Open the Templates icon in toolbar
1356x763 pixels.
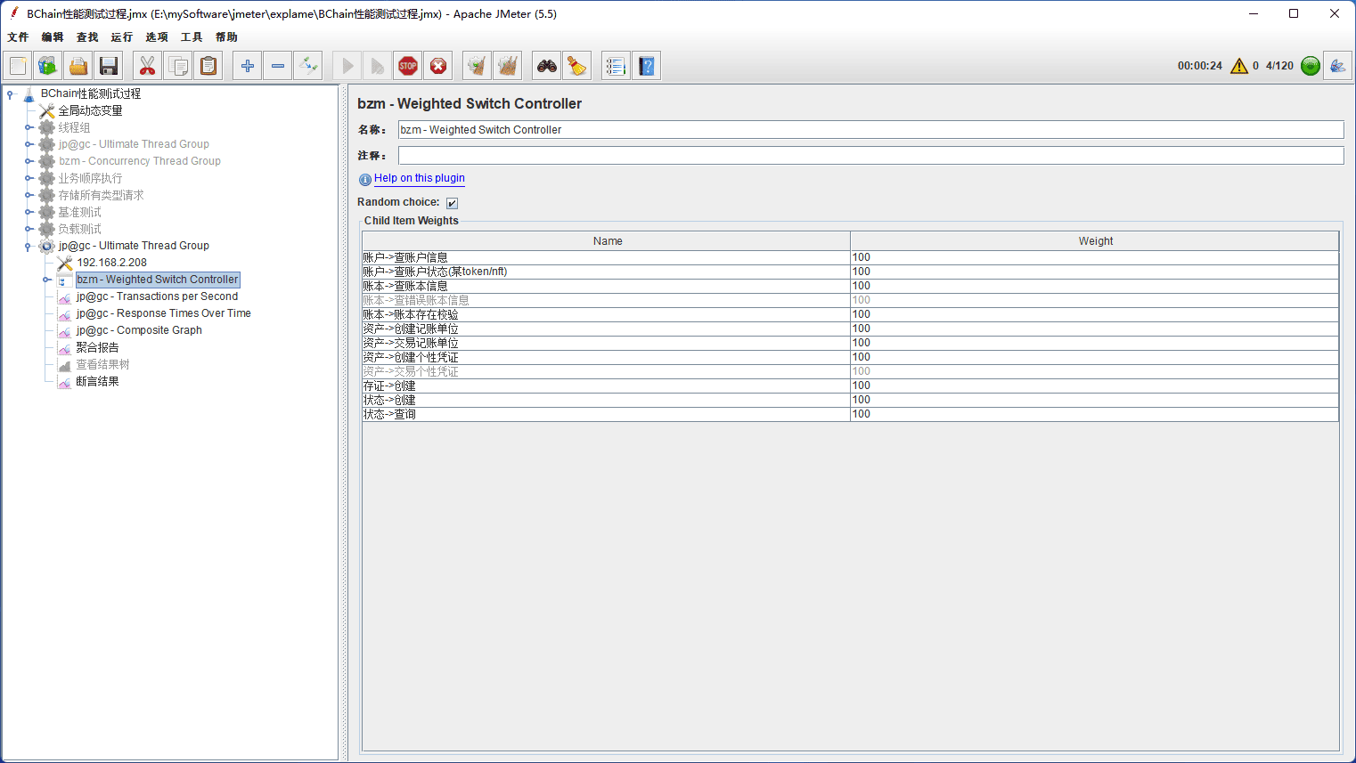pos(48,66)
